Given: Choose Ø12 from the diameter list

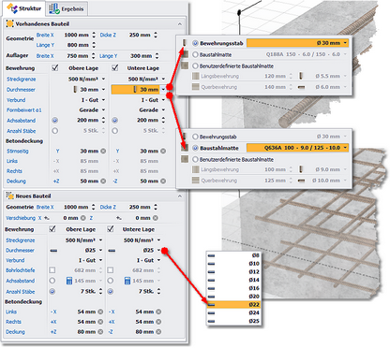Looking at the screenshot, I should pyautogui.click(x=233, y=272).
